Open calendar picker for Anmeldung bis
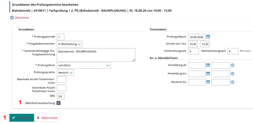The image size is (253, 123). coord(208,73)
